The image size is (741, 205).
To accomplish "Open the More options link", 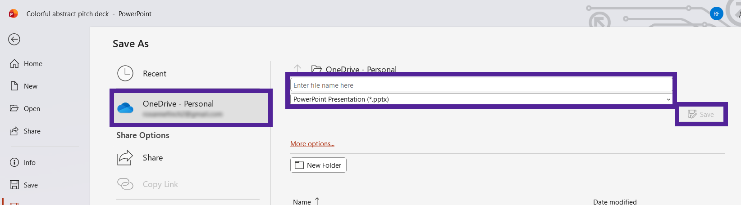I will coord(312,144).
